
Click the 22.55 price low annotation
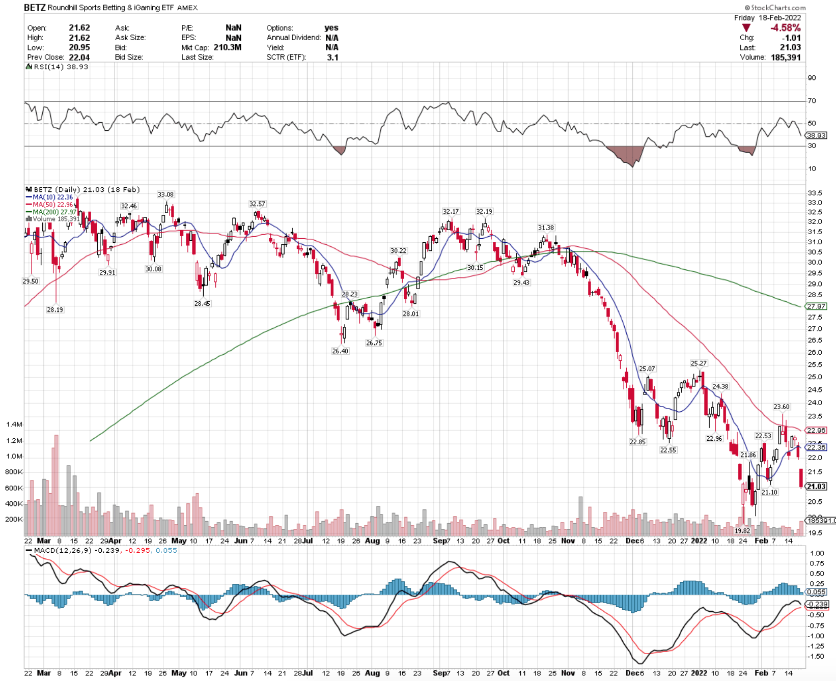[x=668, y=450]
